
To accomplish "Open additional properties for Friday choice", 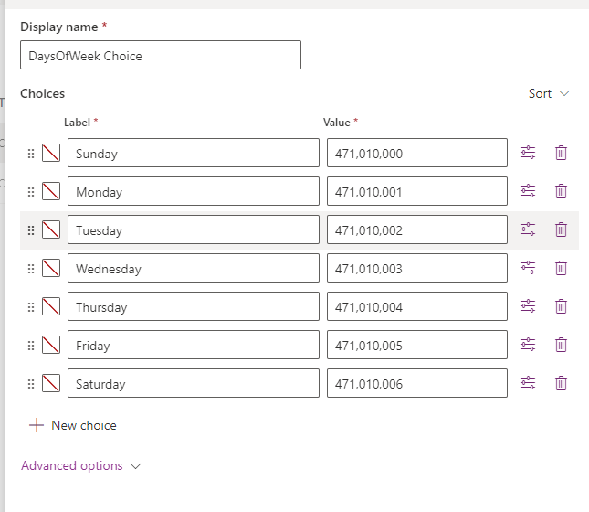I will click(528, 345).
